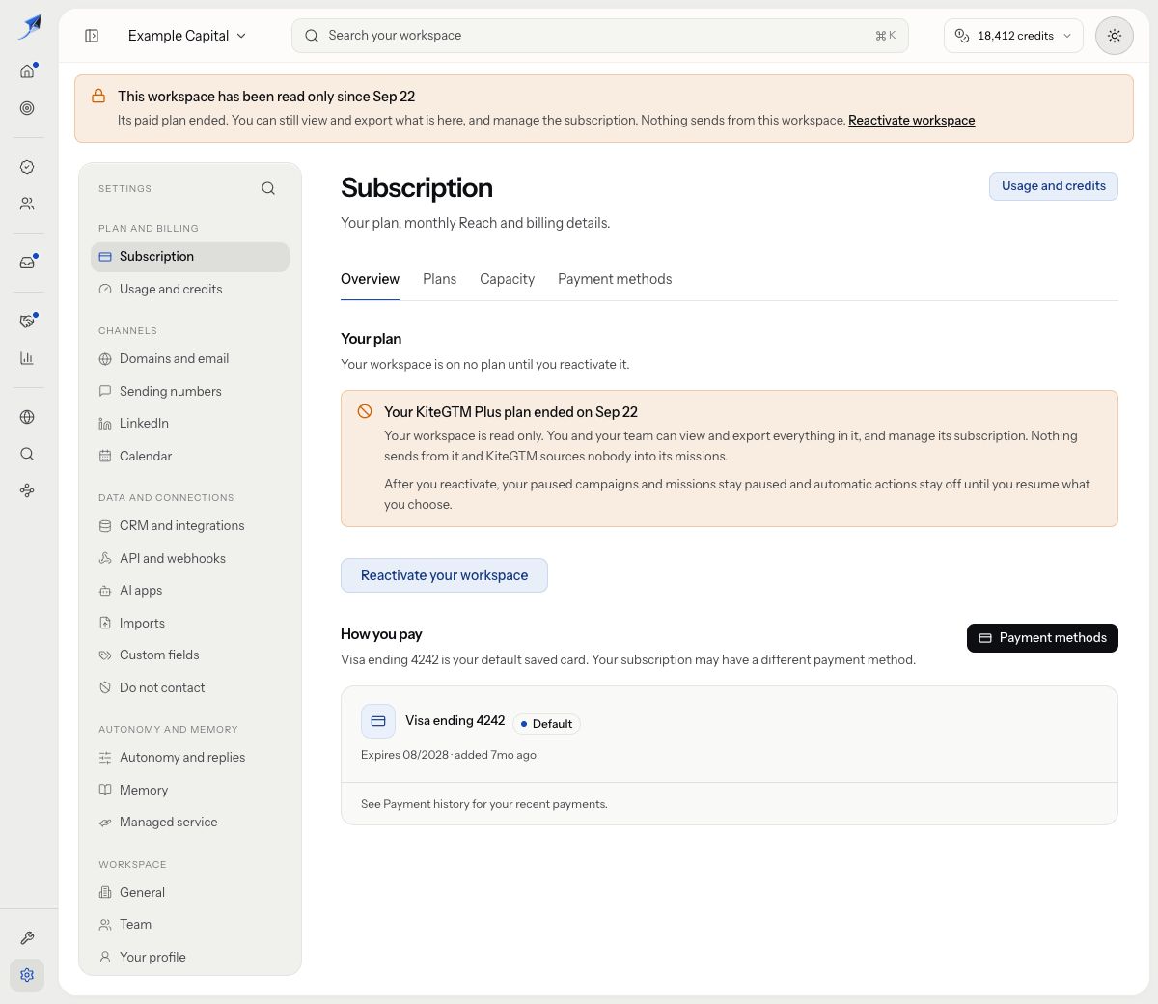Open Calendar channel settings
The height and width of the screenshot is (1004, 1158).
190,457
